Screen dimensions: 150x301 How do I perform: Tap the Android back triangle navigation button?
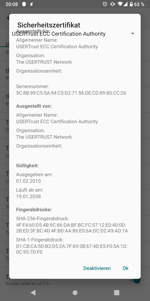[33, 293]
